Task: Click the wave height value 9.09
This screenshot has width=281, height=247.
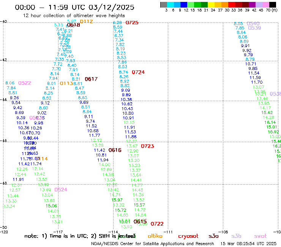Action: click(126, 90)
